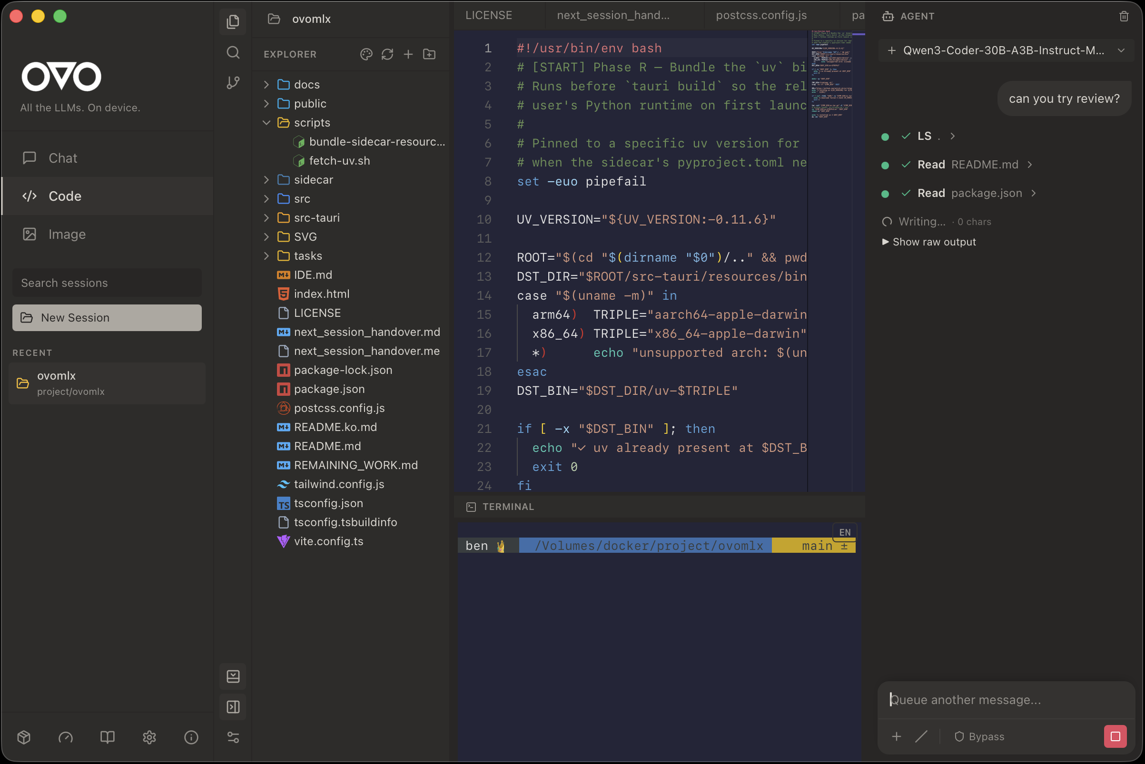Toggle Bypass mode in the agent input
1145x764 pixels.
[979, 736]
